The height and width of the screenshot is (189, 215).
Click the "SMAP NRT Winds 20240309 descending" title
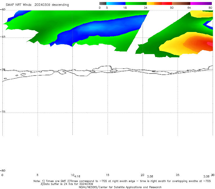37,5
